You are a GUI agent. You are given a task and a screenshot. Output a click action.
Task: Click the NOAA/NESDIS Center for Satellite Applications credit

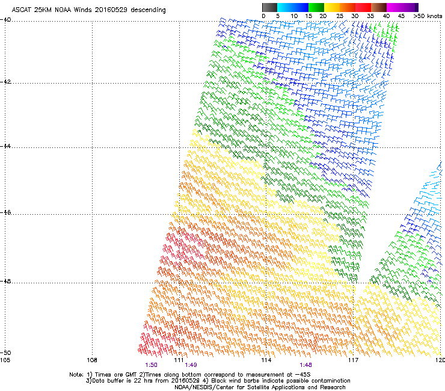(260, 387)
